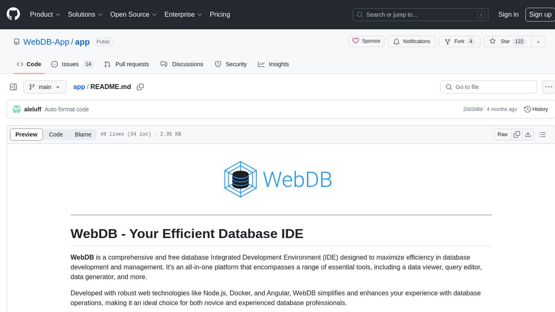555x312 pixels.
Task: Open more file actions menu
Action: (x=548, y=87)
